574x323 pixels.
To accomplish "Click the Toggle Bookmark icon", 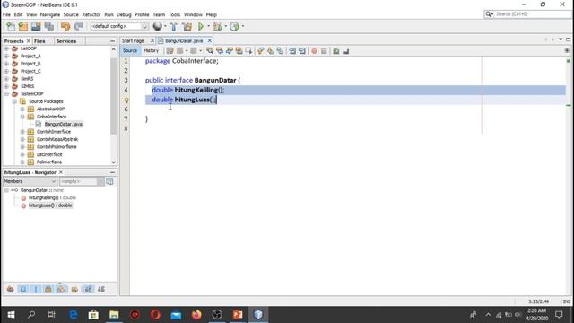I will tap(280, 51).
